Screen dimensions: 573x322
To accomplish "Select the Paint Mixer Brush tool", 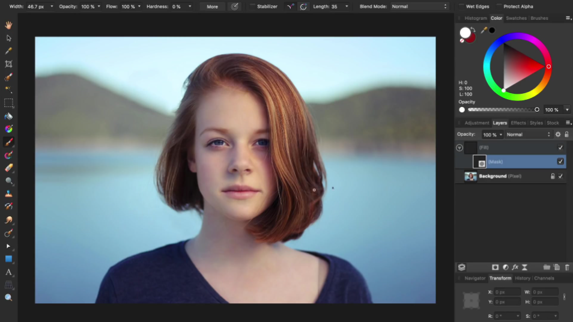I will pos(8,155).
